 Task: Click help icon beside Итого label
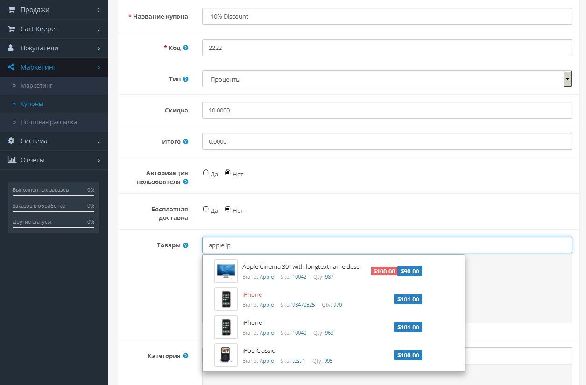click(x=185, y=141)
